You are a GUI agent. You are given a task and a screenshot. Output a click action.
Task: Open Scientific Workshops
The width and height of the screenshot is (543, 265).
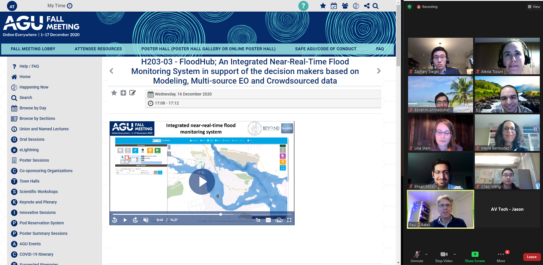point(39,192)
